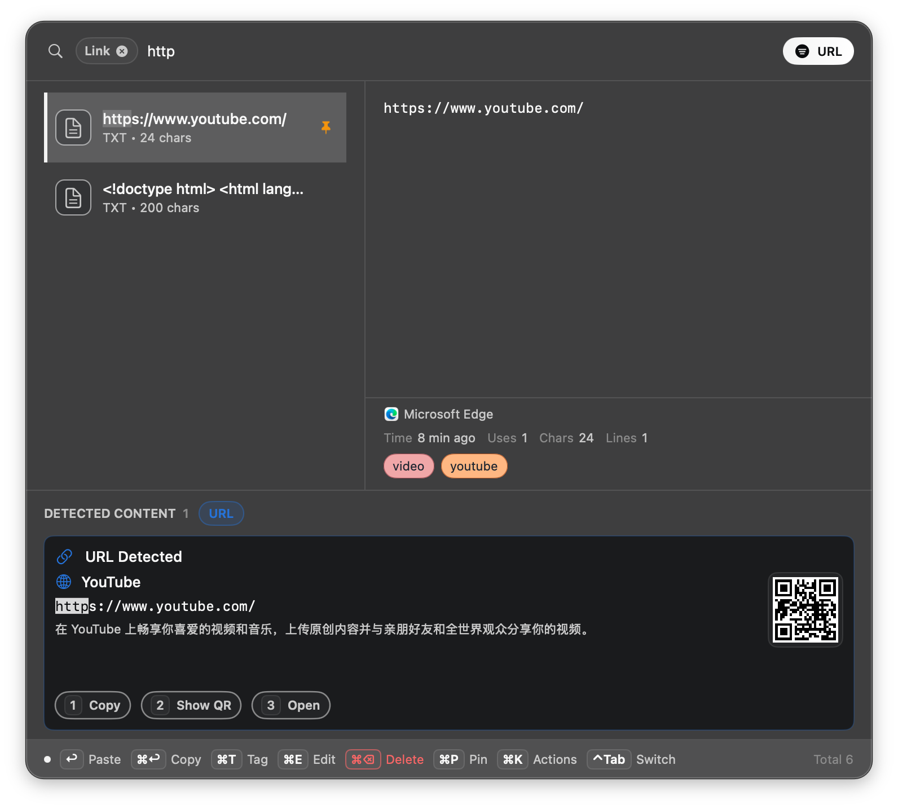
Task: Click the globe icon beside YouTube
Action: pyautogui.click(x=64, y=582)
